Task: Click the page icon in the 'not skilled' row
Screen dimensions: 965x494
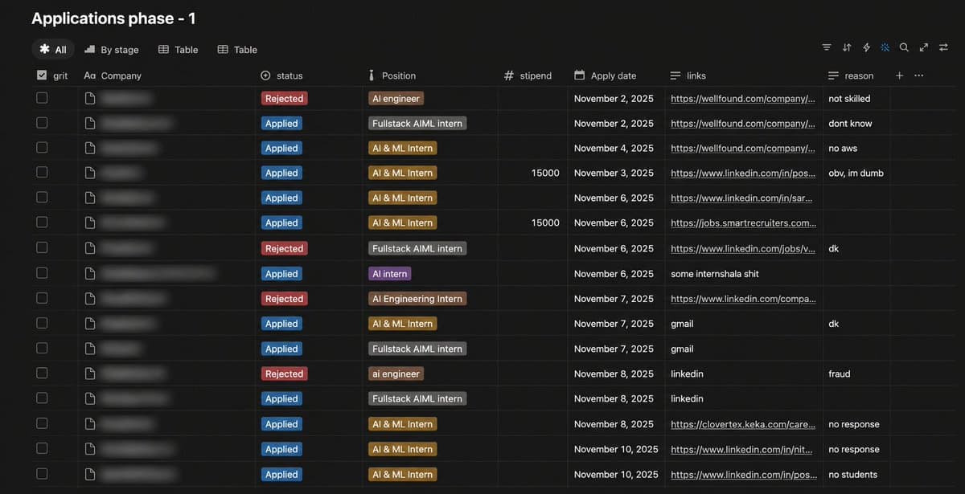Action: [90, 99]
